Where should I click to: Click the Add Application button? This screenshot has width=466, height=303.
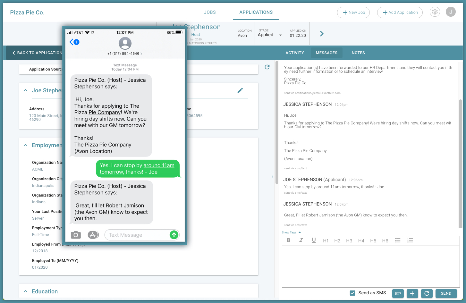click(x=400, y=13)
